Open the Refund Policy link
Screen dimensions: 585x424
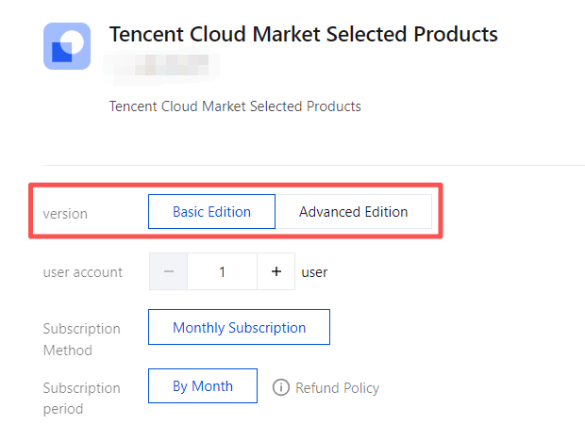337,387
